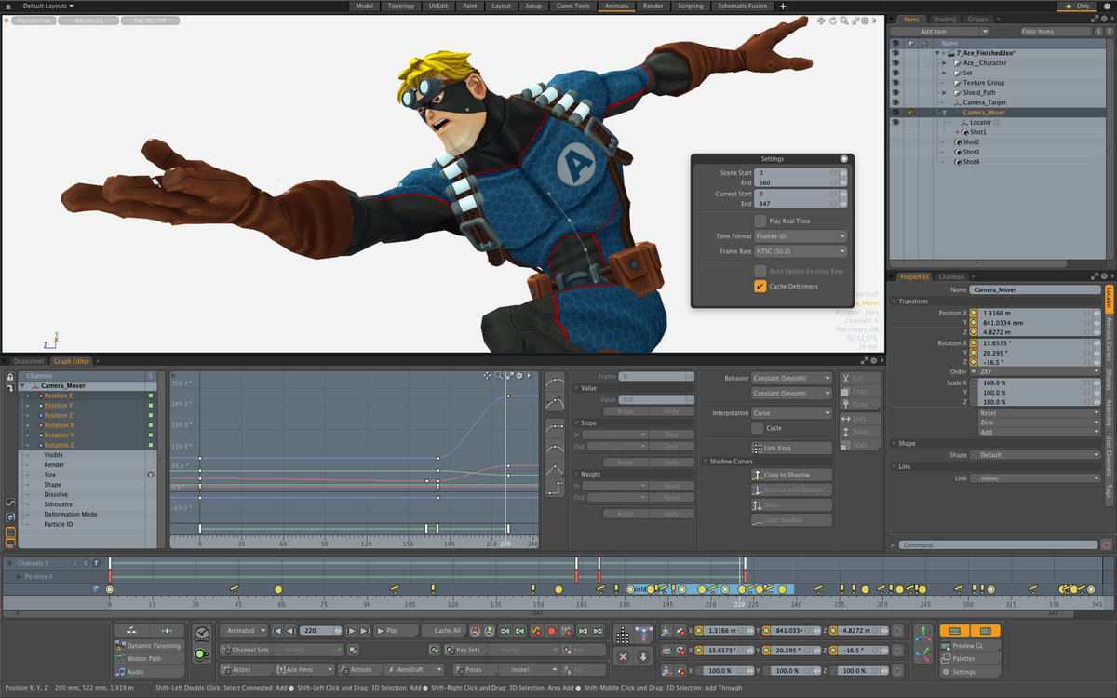Open the Motion Path tool
Screen dimensions: 1117x698
[x=149, y=658]
